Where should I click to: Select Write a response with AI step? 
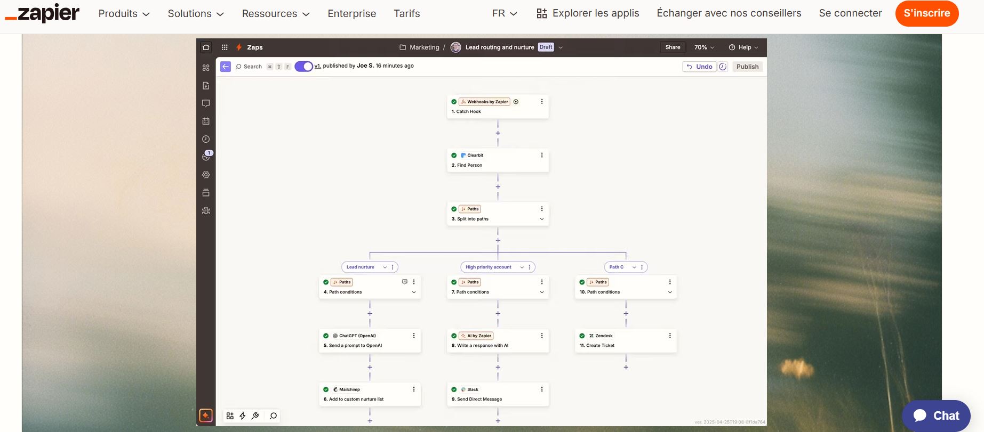[498, 341]
